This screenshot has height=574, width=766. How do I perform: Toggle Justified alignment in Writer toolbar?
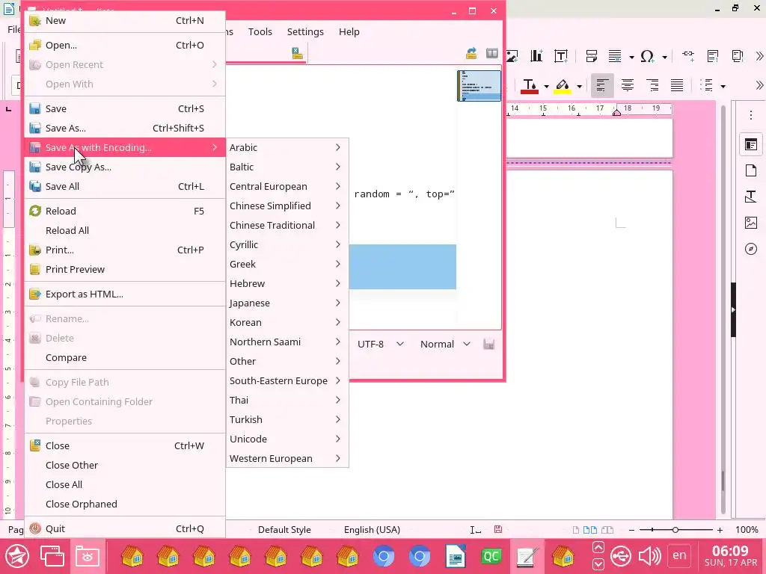click(676, 85)
